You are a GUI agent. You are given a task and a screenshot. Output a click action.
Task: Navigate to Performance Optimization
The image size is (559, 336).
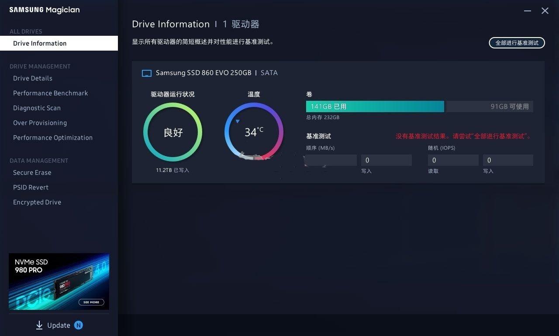pos(53,138)
